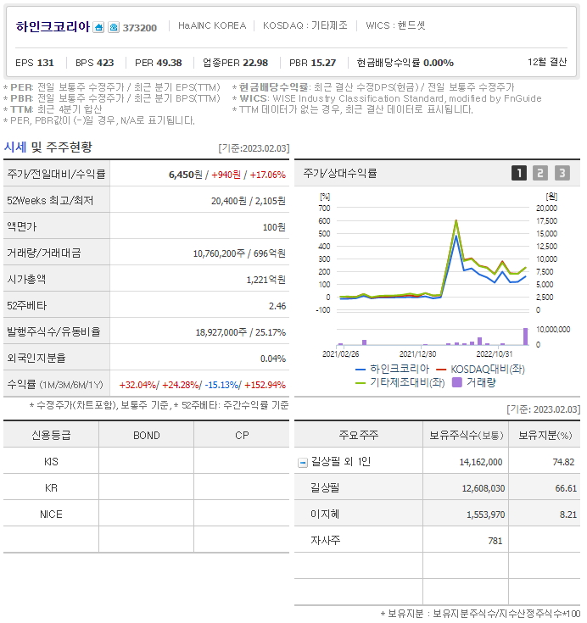Screen dimensions: 587x623
Task: Click the 길상필 shareholder row with 12,608,030
Action: coord(438,487)
